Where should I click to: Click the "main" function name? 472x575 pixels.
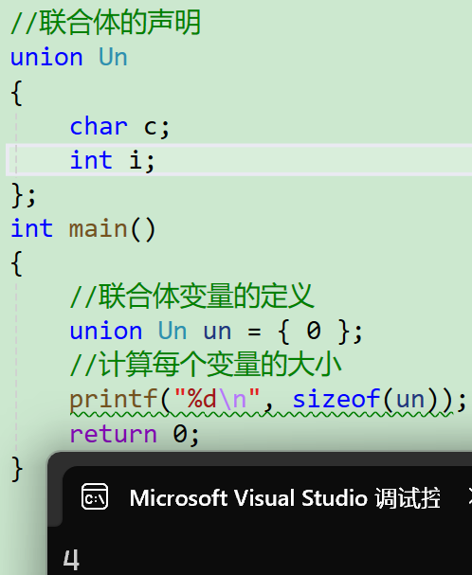pyautogui.click(x=98, y=229)
